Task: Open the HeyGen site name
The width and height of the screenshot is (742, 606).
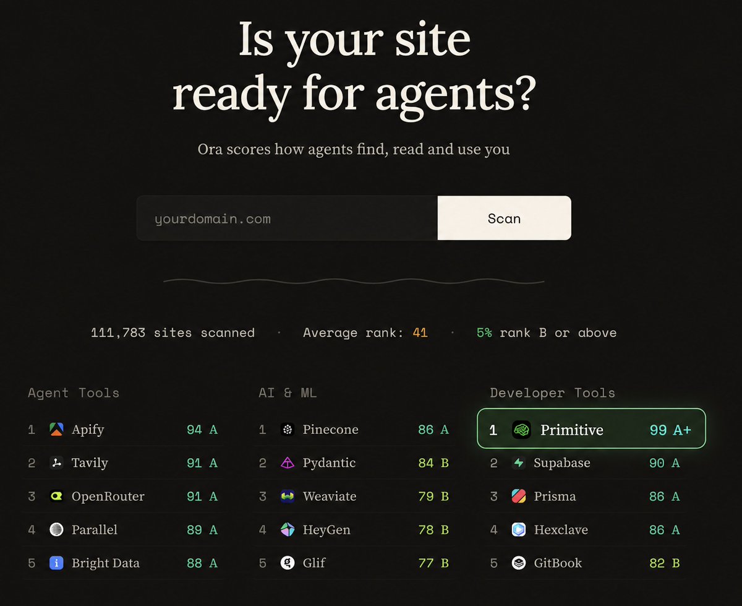Action: 326,530
